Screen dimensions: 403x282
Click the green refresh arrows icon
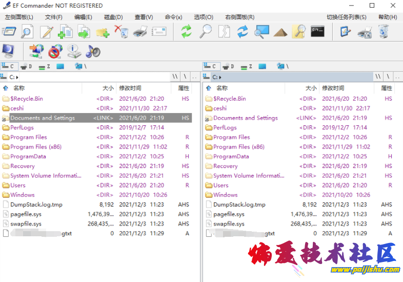point(186,32)
